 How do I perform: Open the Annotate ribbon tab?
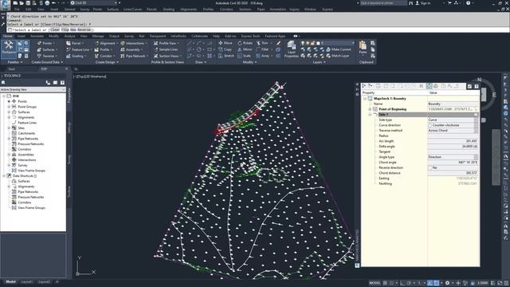(x=37, y=36)
